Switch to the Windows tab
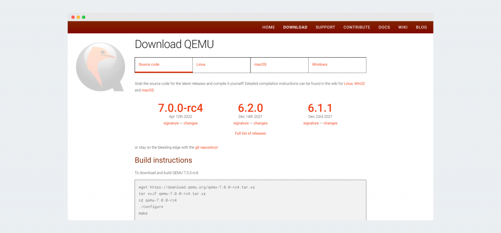501x233 pixels. [337, 65]
